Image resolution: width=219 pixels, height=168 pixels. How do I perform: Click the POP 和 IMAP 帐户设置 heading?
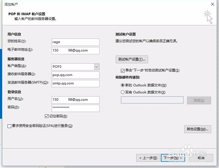(27, 14)
